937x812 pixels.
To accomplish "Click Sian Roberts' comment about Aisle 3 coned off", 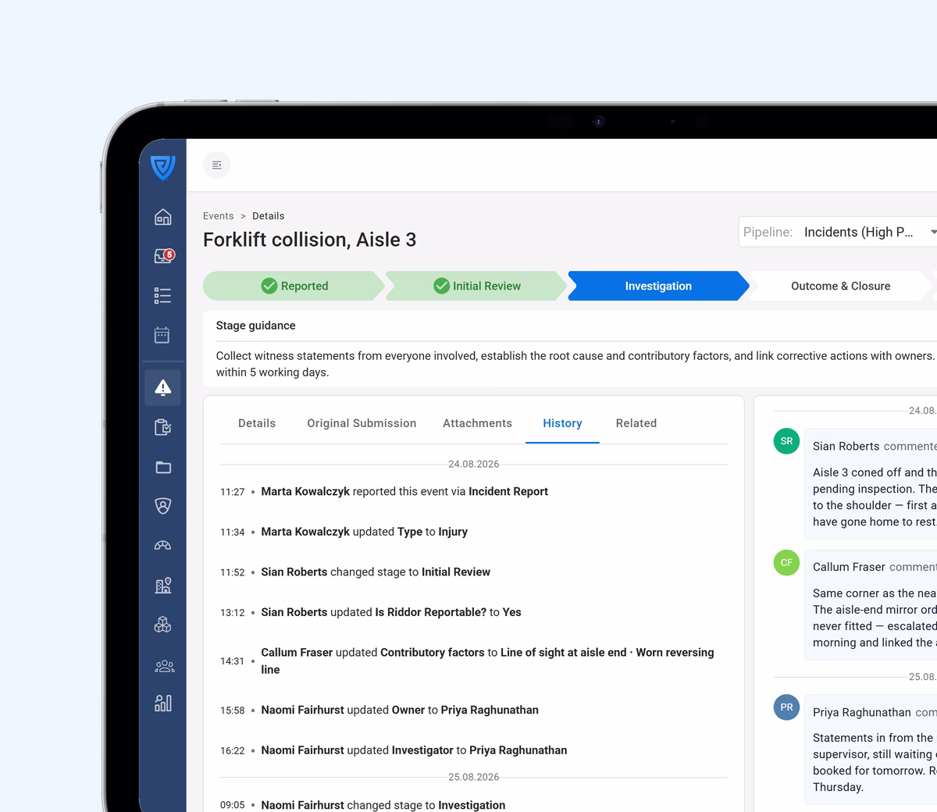I will (875, 497).
